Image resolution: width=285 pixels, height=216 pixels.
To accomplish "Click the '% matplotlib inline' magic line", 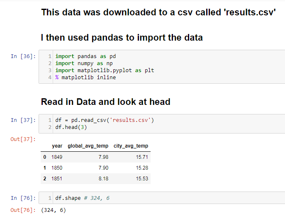I will point(85,78).
